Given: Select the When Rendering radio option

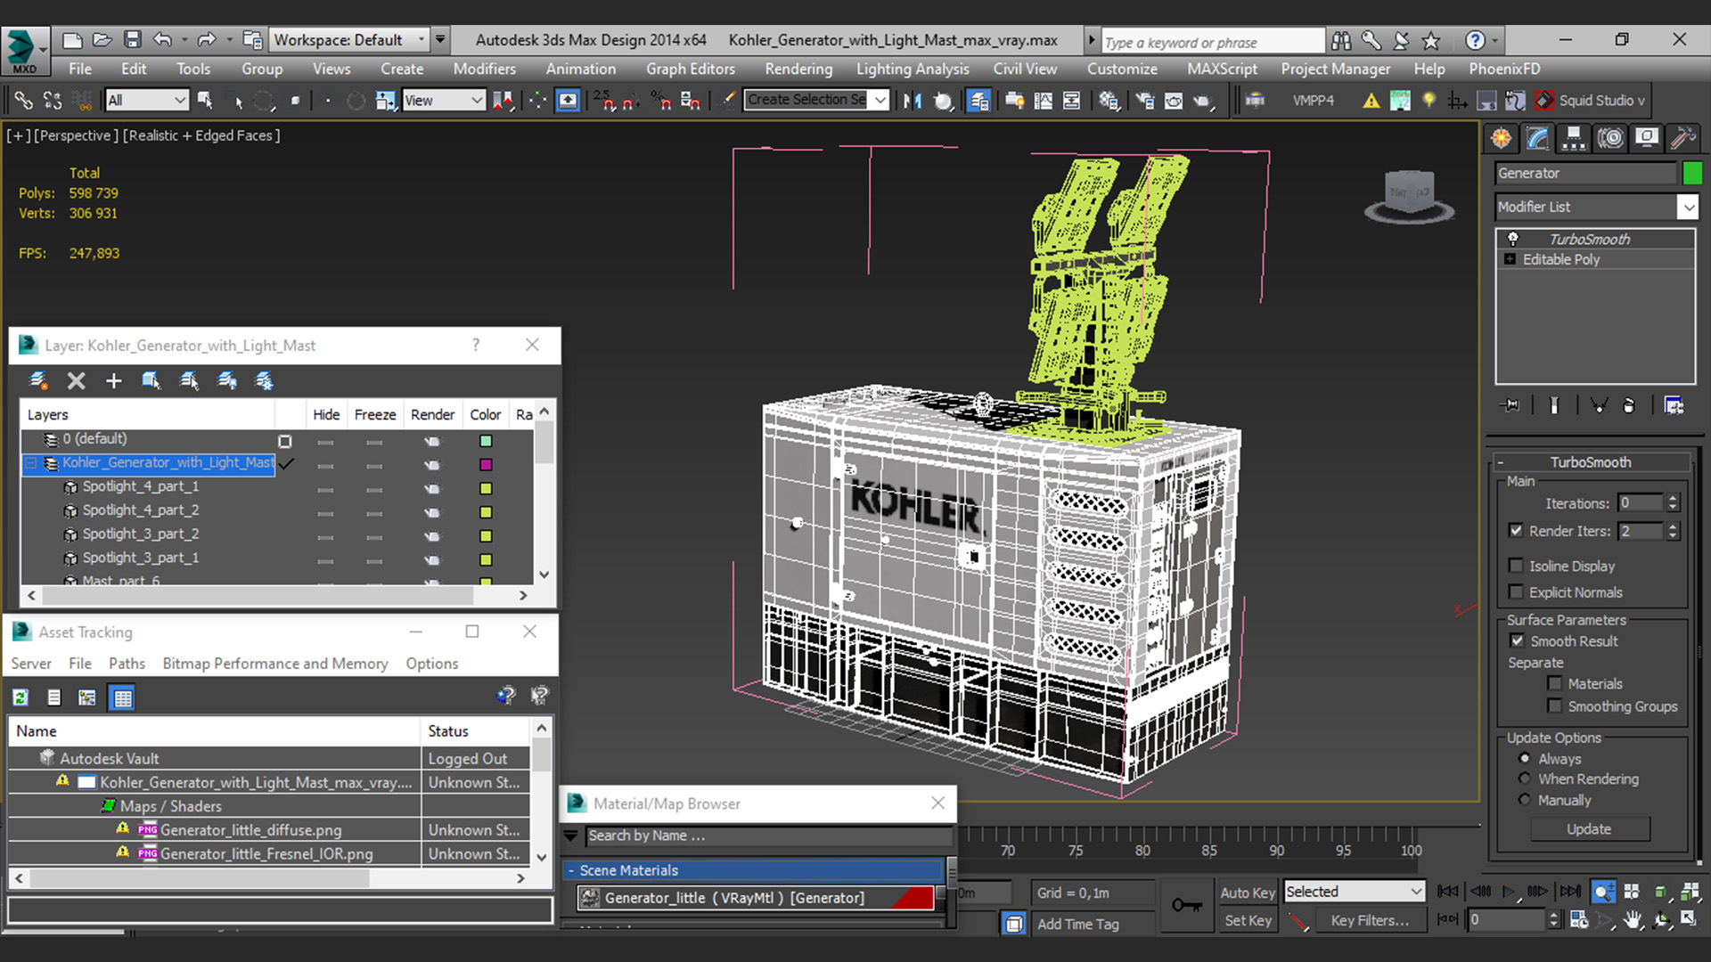Looking at the screenshot, I should (1525, 779).
